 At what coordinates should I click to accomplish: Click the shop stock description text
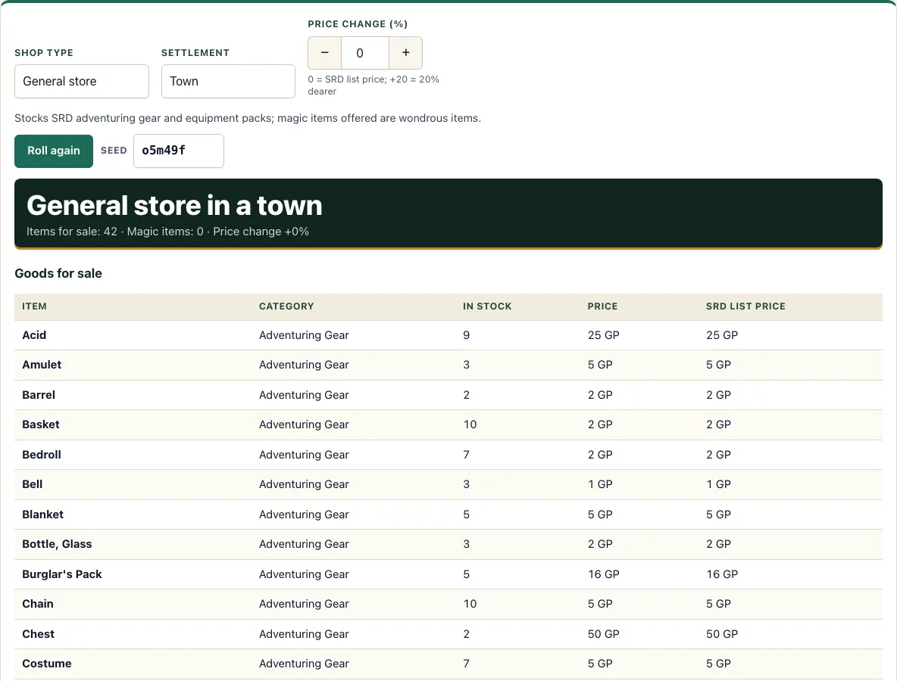[x=248, y=118]
